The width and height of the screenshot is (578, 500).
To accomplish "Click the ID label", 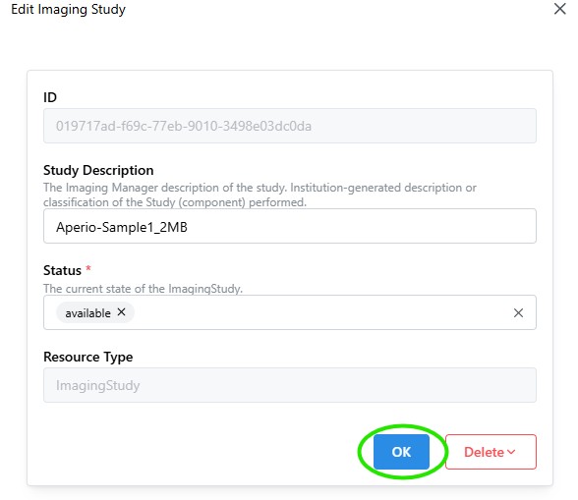I will pos(50,97).
